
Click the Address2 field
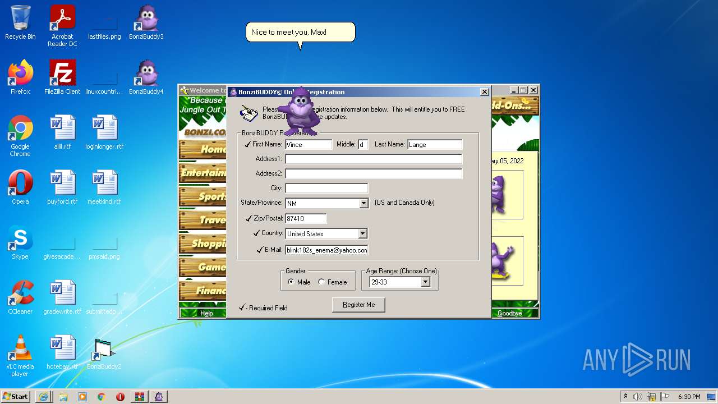tap(374, 174)
